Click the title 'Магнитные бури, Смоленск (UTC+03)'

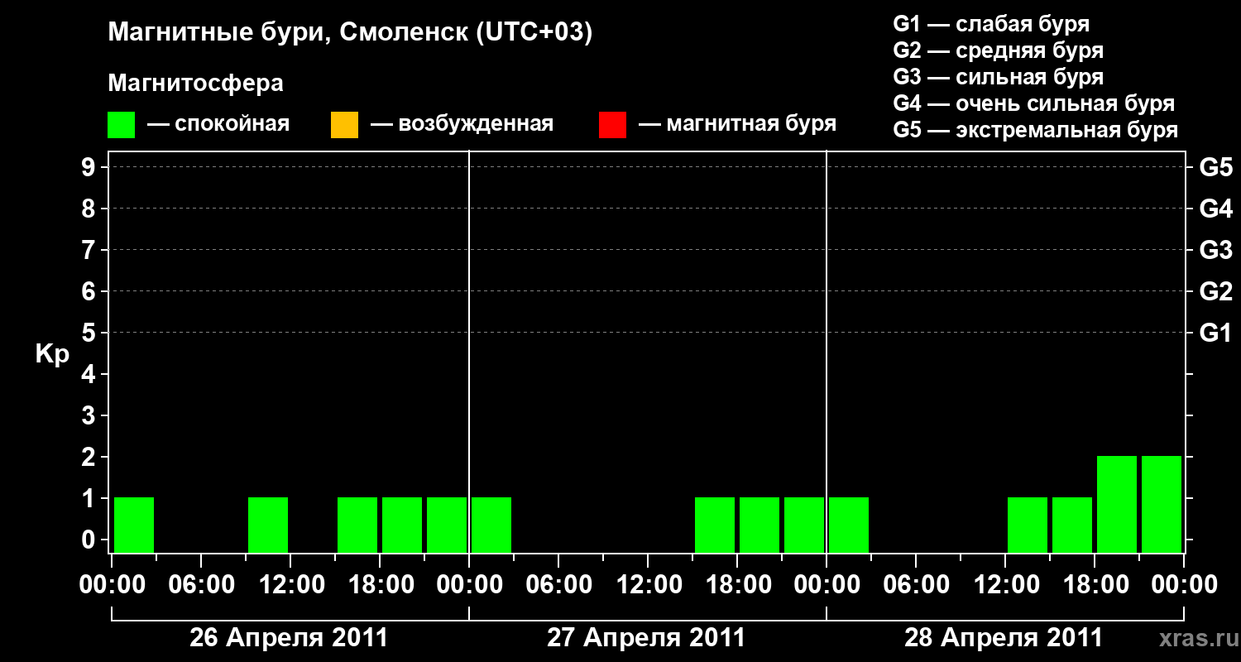(x=350, y=33)
